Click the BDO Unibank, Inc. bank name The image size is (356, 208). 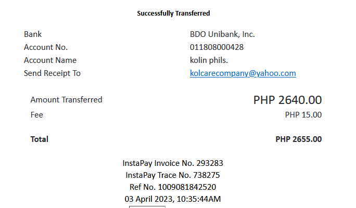click(222, 34)
